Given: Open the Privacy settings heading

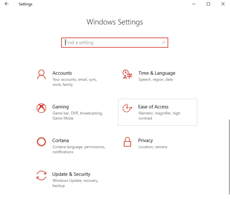Looking at the screenshot, I should 145,140.
